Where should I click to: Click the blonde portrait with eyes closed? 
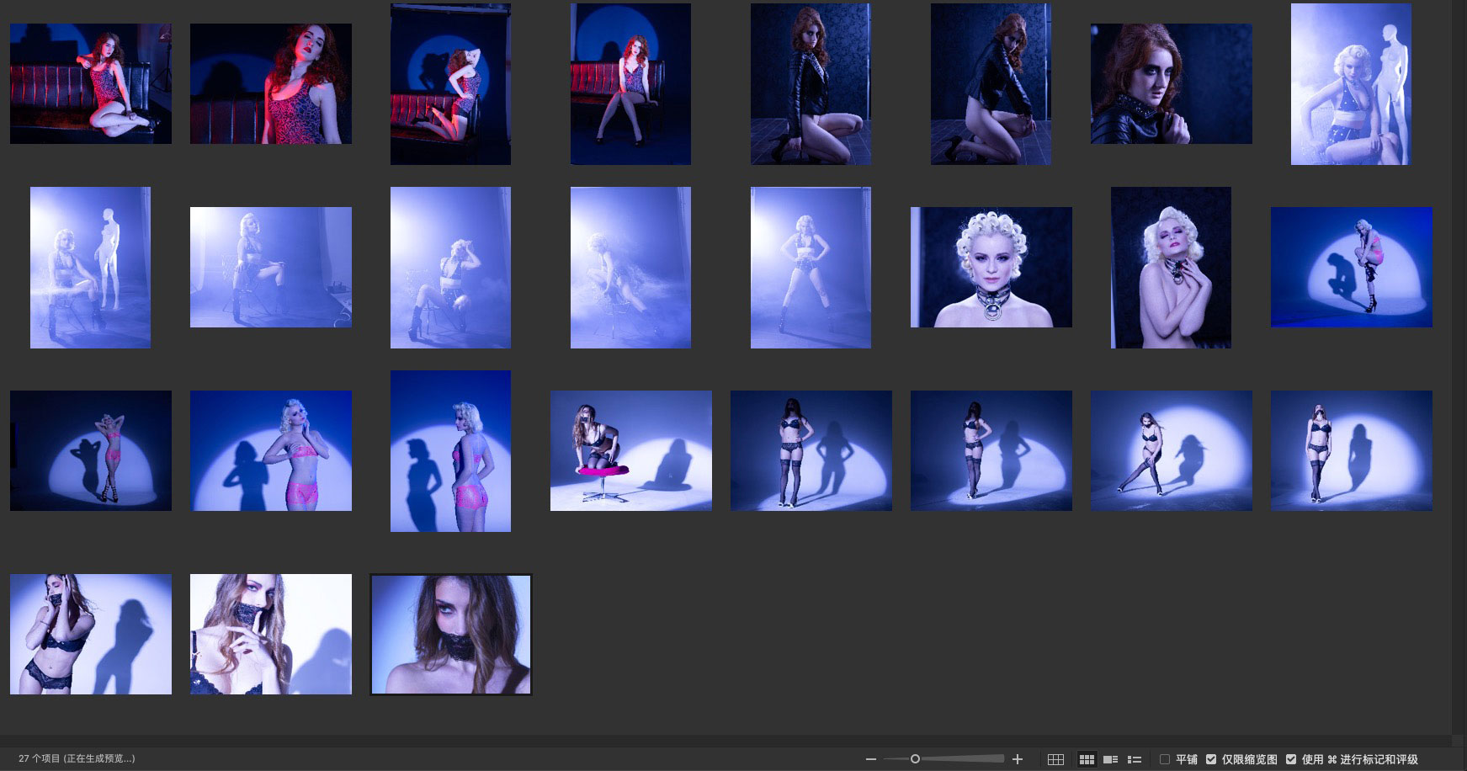[1171, 267]
